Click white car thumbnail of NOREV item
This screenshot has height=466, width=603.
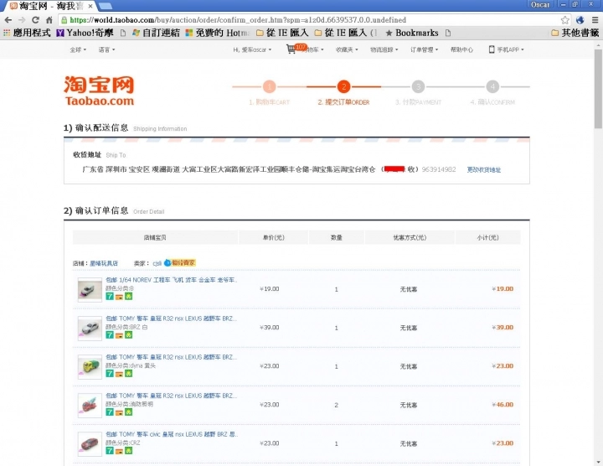[90, 290]
